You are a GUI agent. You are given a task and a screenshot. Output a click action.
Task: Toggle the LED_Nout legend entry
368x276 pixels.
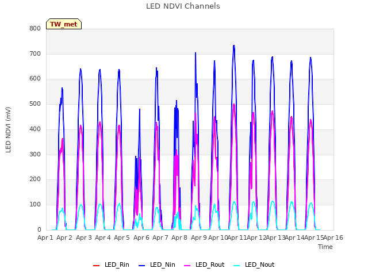254,264
